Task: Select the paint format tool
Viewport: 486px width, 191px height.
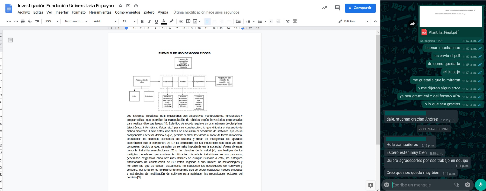Action: click(x=37, y=21)
